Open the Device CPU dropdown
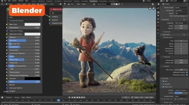189x105 pixels. [181, 13]
